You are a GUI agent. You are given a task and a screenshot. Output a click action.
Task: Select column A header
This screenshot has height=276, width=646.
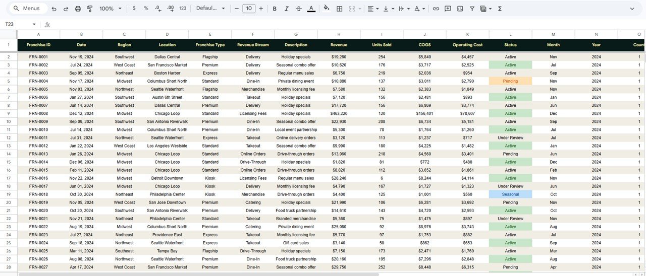click(38, 34)
